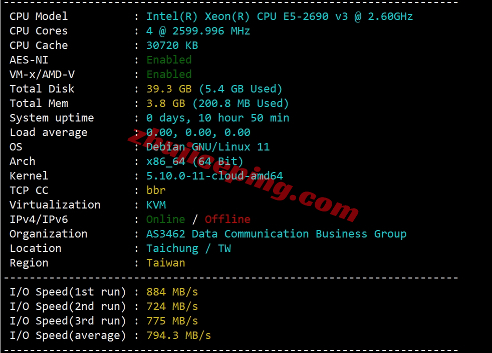The image size is (492, 353).
Task: Click the CPU Model value text
Action: pos(280,16)
